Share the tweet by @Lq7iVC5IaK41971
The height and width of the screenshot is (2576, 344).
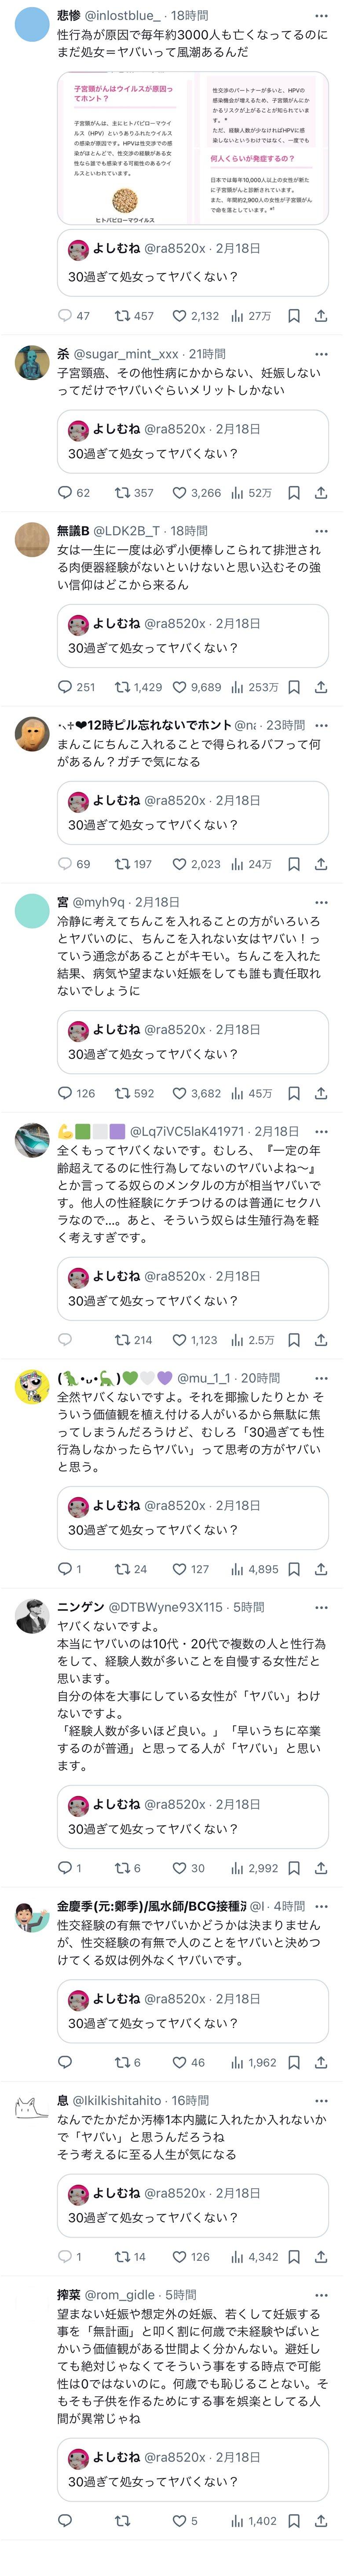321,1340
